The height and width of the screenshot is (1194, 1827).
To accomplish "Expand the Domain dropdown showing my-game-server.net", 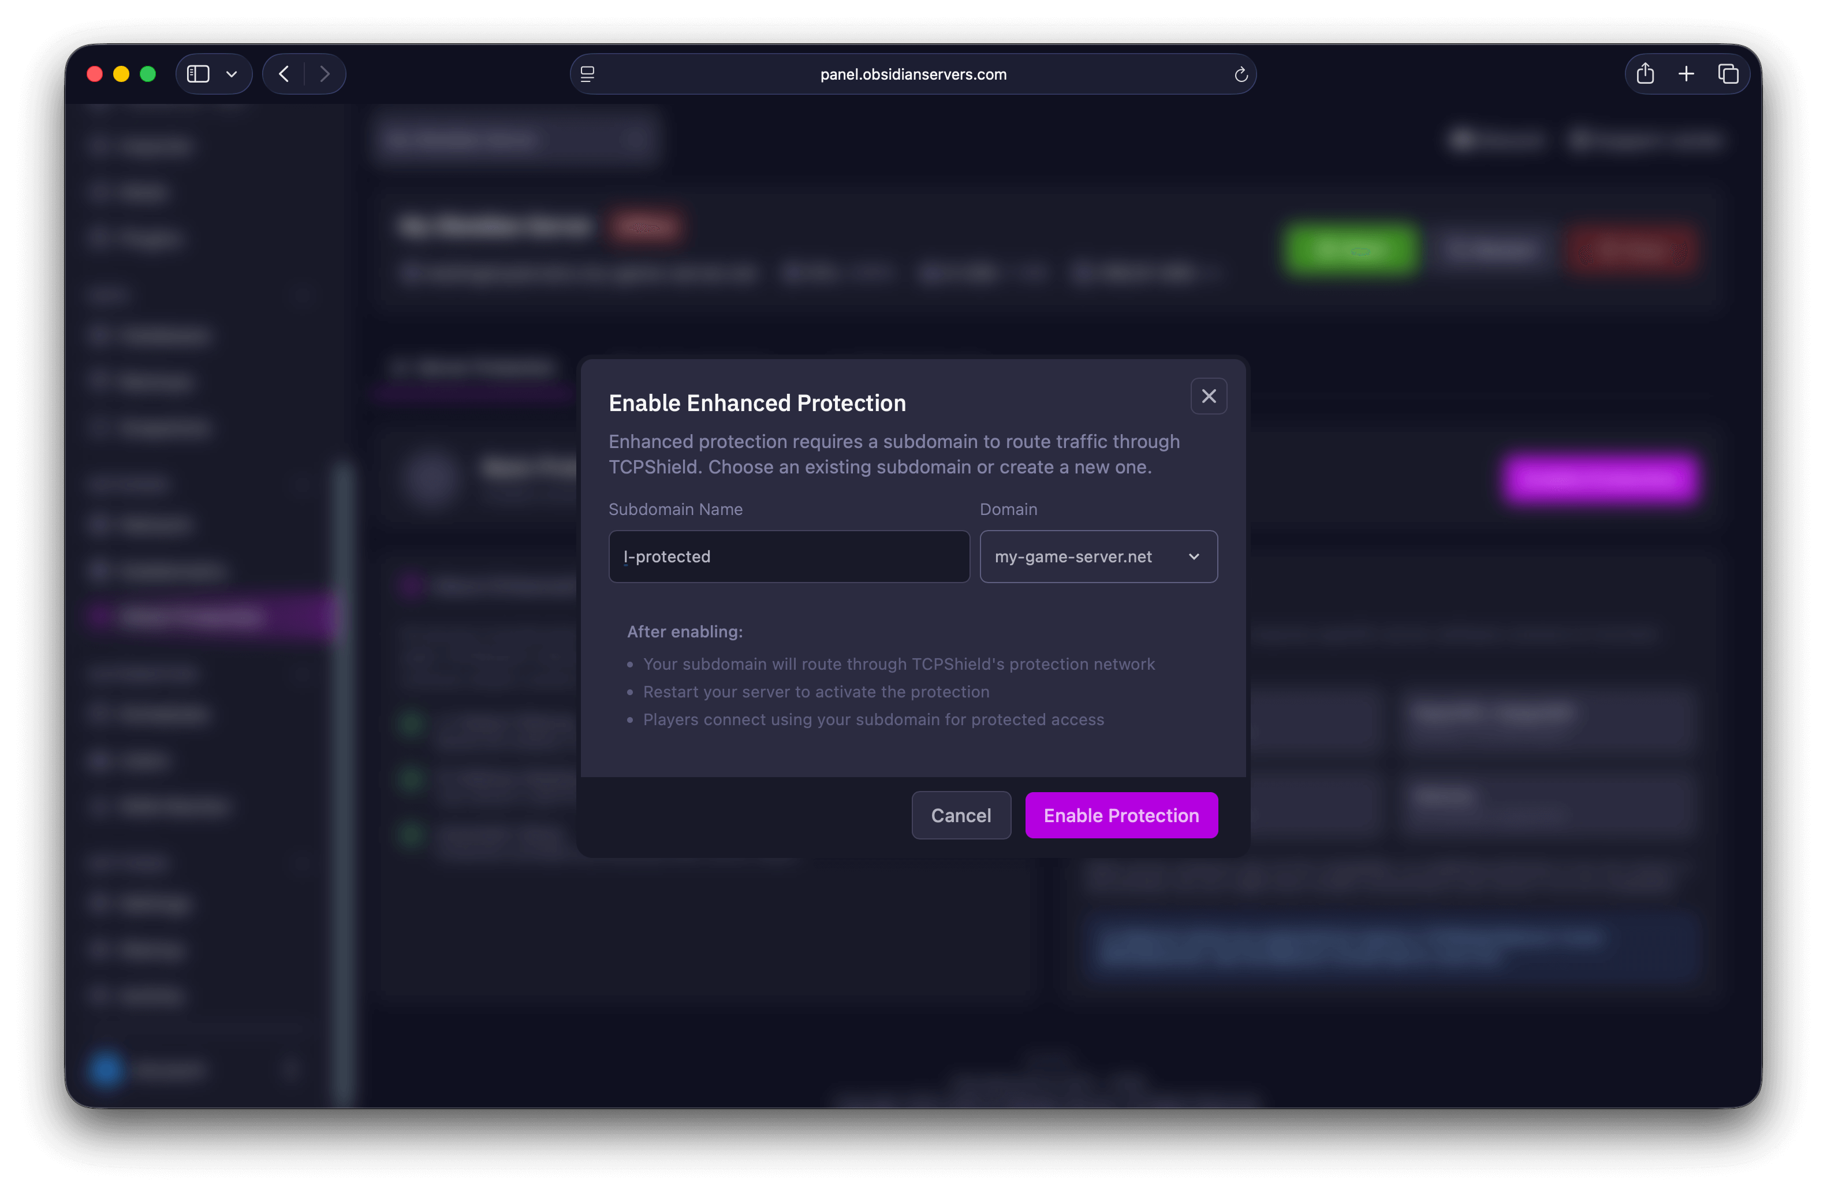I will click(1098, 557).
